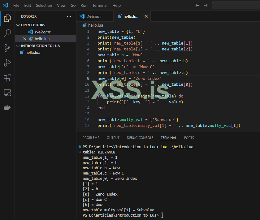Select the Debug Console panel tab
Screen dimensions: 260x220
pos(140,138)
